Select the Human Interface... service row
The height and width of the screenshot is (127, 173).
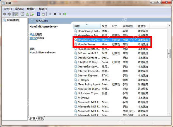pyautogui.click(x=112, y=49)
